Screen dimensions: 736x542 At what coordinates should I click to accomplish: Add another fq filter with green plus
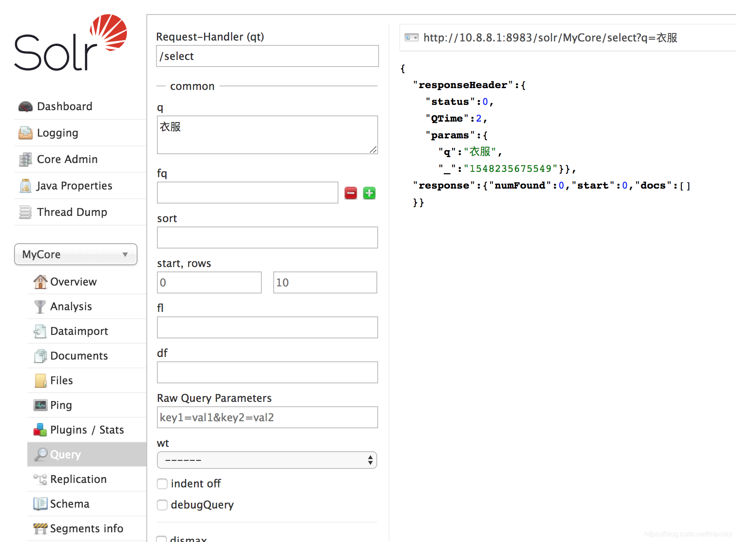tap(369, 193)
